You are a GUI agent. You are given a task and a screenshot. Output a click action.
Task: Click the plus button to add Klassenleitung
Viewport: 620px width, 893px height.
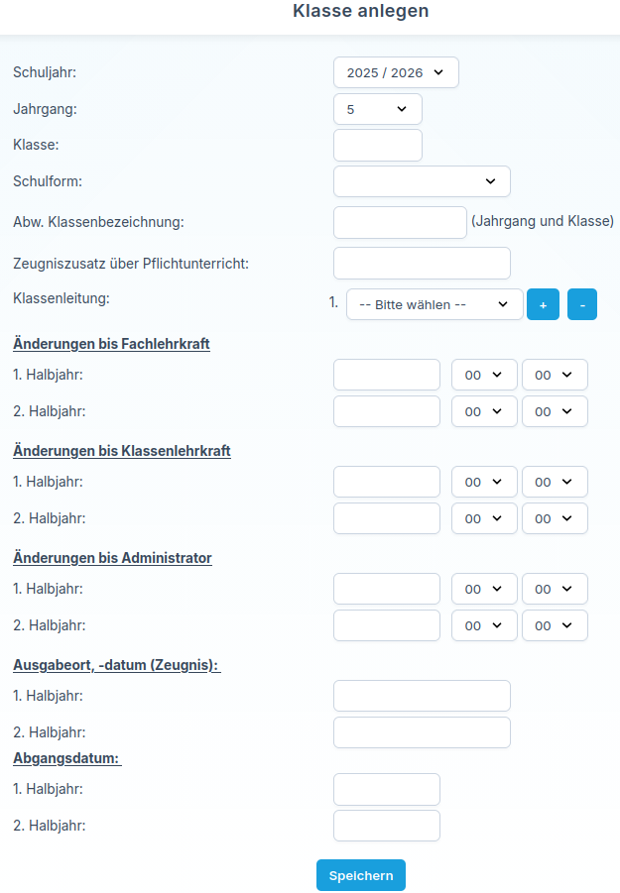click(x=543, y=305)
